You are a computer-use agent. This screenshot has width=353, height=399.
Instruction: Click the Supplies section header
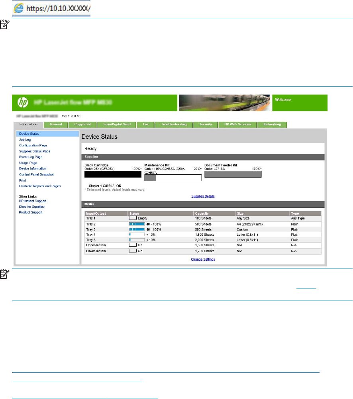203,157
